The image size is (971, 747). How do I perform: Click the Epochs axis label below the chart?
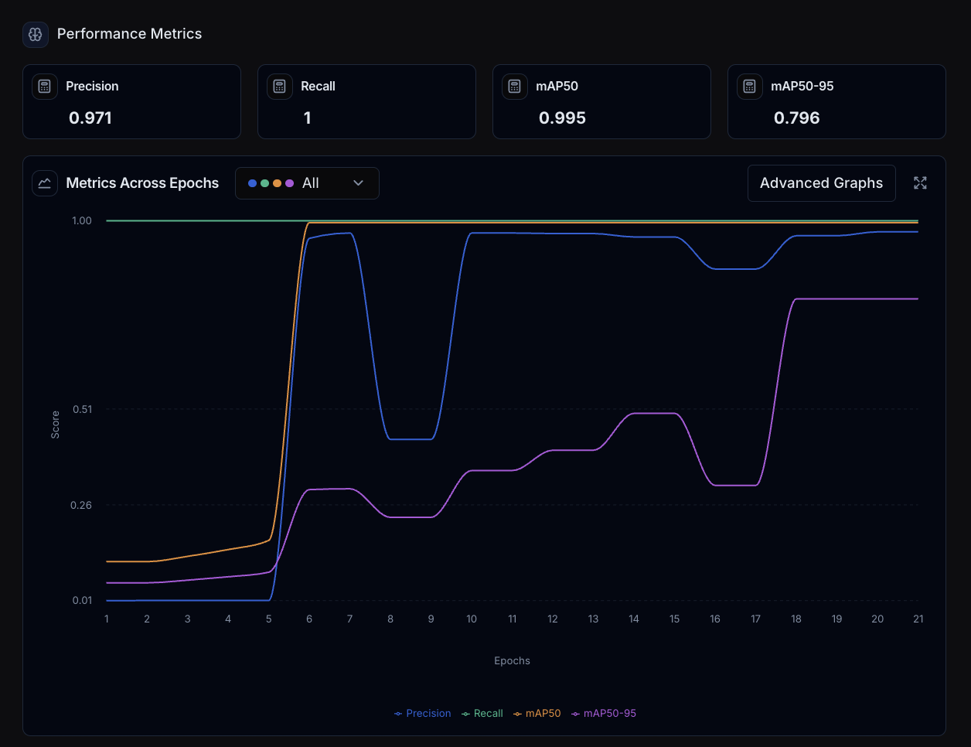[x=512, y=660]
